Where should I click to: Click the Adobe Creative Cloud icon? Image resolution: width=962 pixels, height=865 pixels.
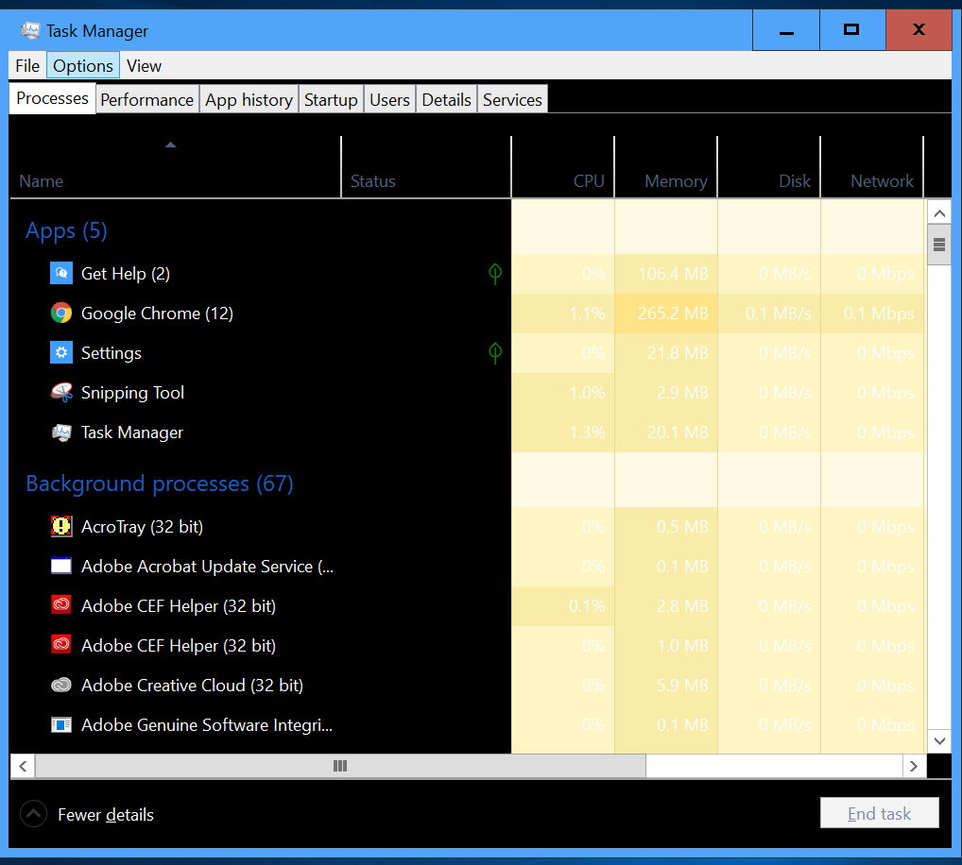pyautogui.click(x=60, y=685)
